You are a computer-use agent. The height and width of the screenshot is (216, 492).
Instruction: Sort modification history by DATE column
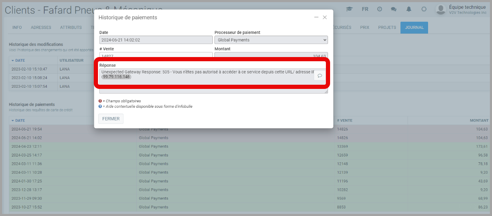coord(19,60)
